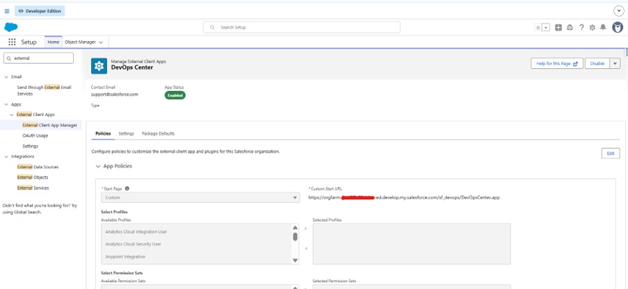This screenshot has height=289, width=628.
Task: Switch to the Home tab
Action: [54, 42]
